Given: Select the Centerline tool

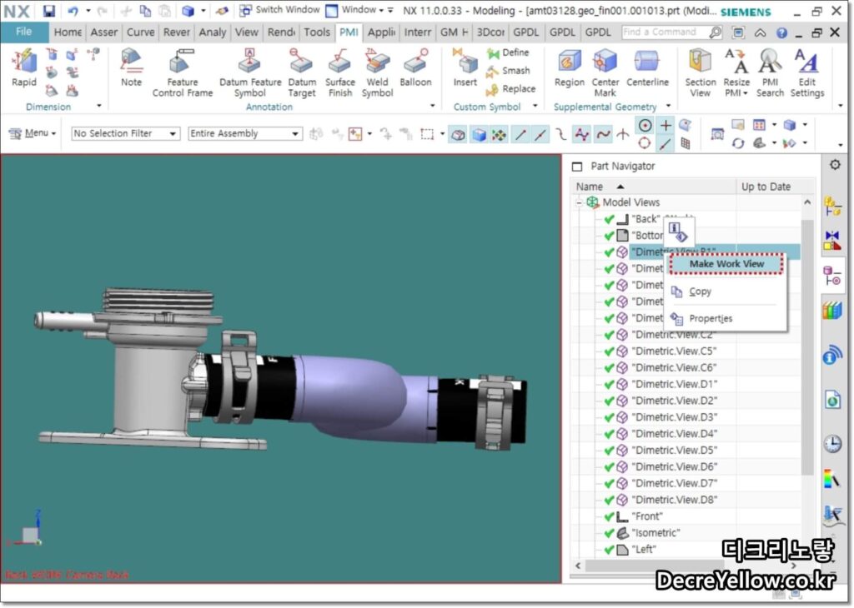Looking at the screenshot, I should tap(647, 68).
